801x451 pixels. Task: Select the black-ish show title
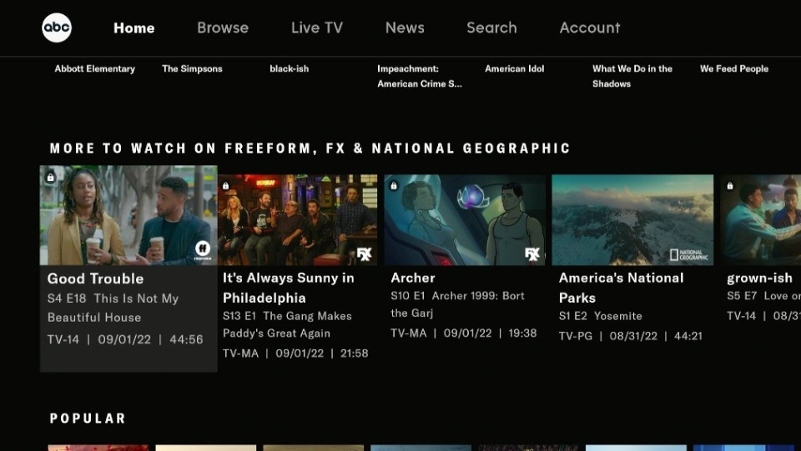[290, 68]
